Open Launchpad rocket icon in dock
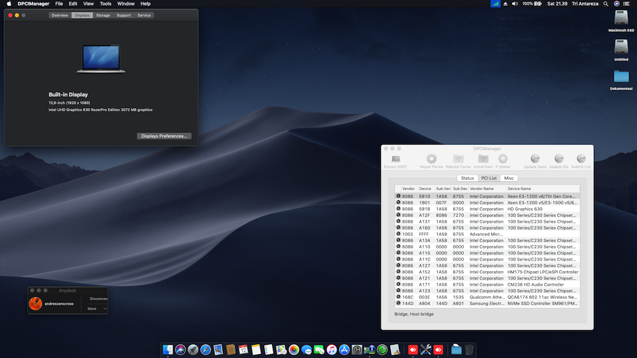 point(193,349)
